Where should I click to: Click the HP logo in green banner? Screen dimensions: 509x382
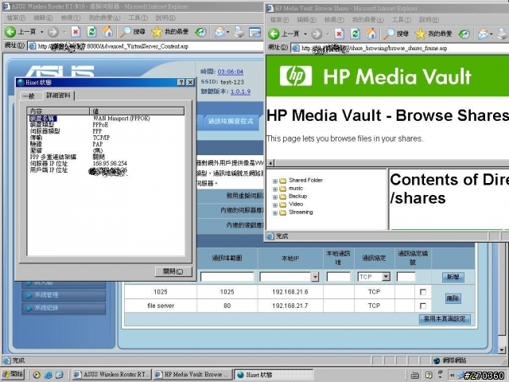[x=296, y=76]
